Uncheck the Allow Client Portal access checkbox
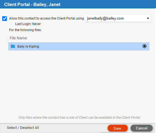Screen dimensions: 156x133 point(5,18)
